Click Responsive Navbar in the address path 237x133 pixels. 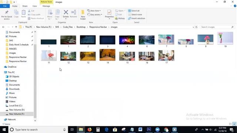click(98, 27)
